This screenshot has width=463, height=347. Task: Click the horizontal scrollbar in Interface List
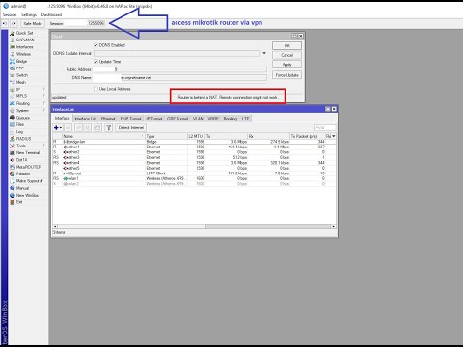[194, 227]
